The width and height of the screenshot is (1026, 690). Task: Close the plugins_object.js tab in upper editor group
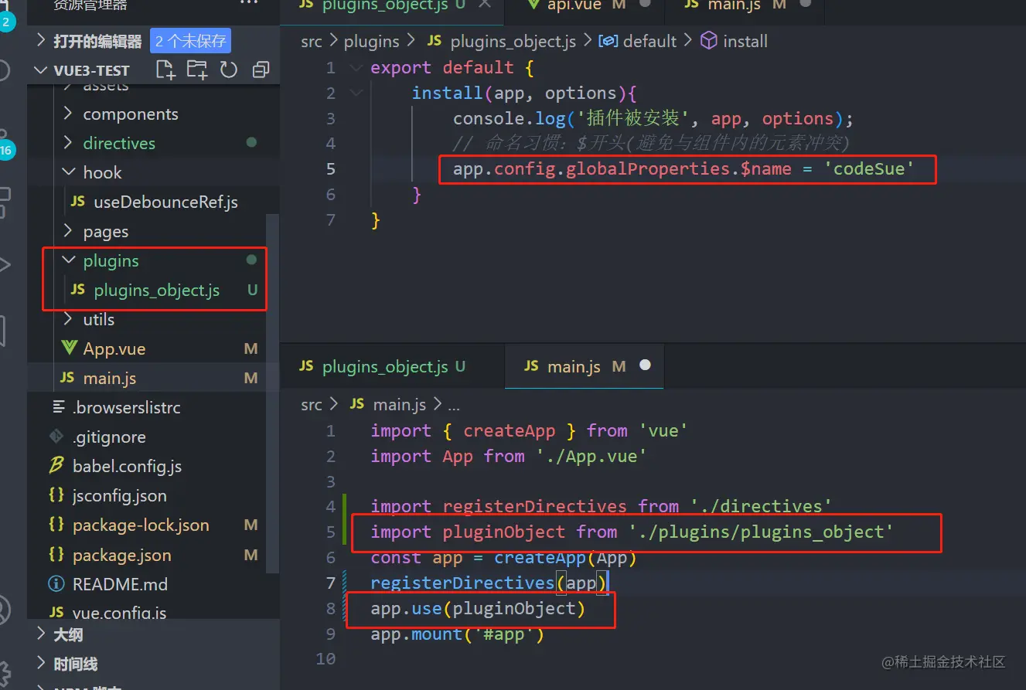485,4
